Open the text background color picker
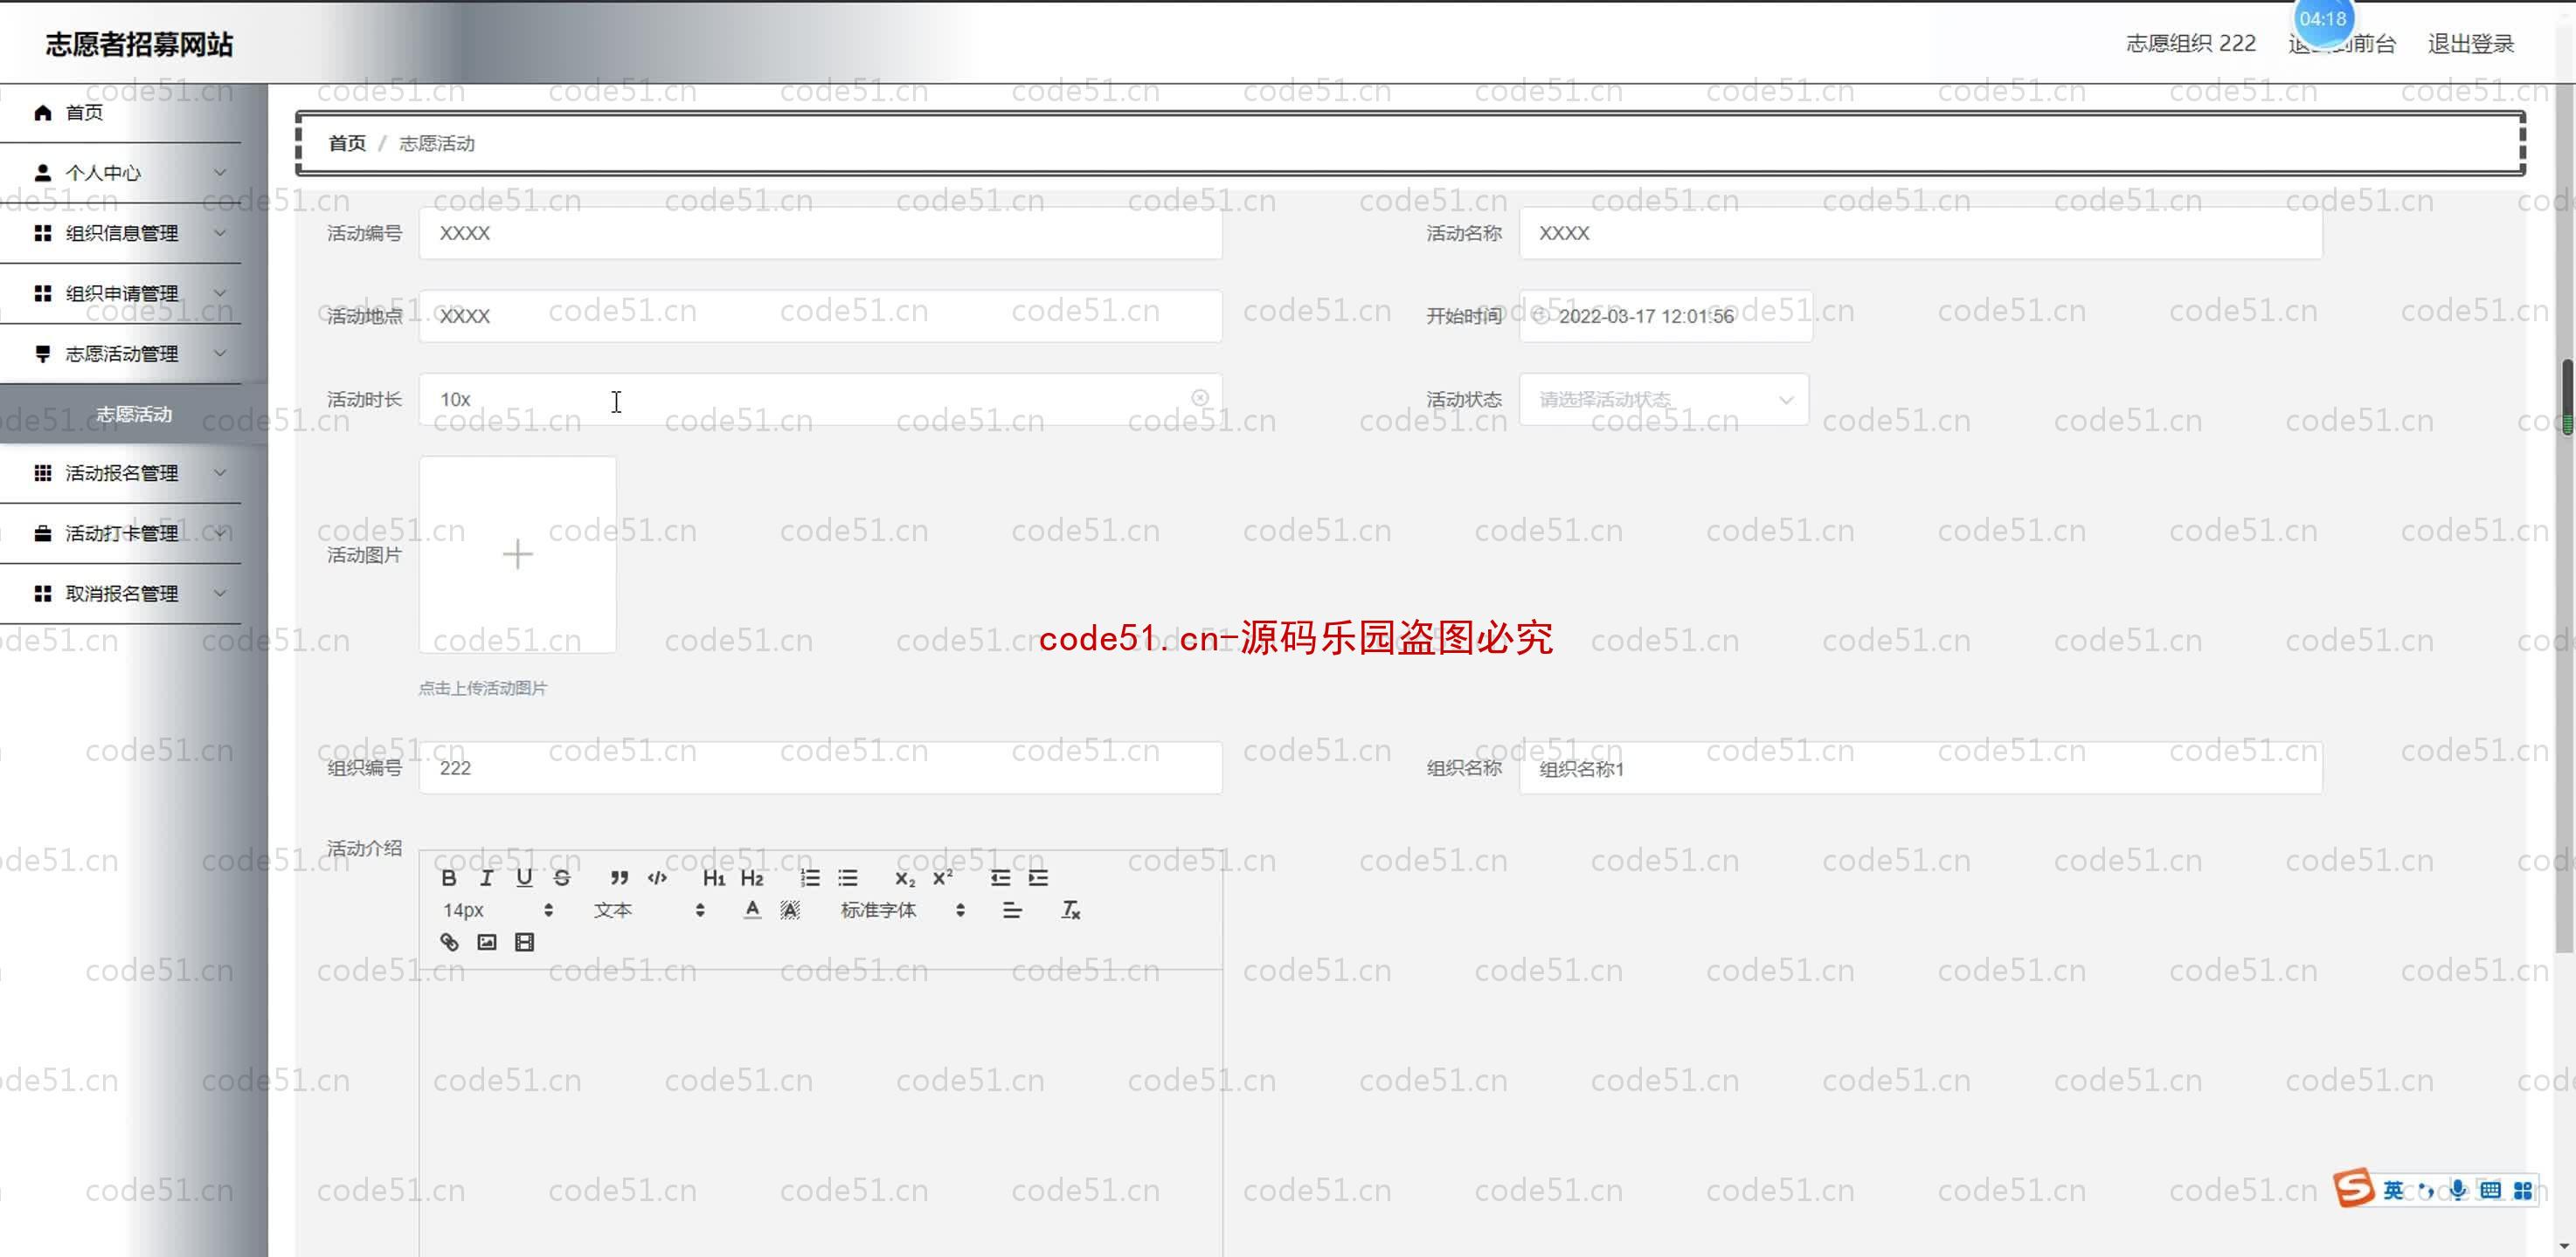The image size is (2576, 1257). pos(790,910)
